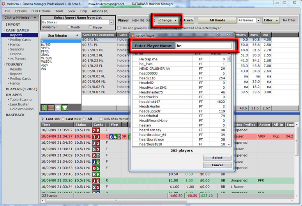This screenshot has height=206, width=302.
Task: Collapse the CASH GAMES tree section
Action: tap(4, 30)
